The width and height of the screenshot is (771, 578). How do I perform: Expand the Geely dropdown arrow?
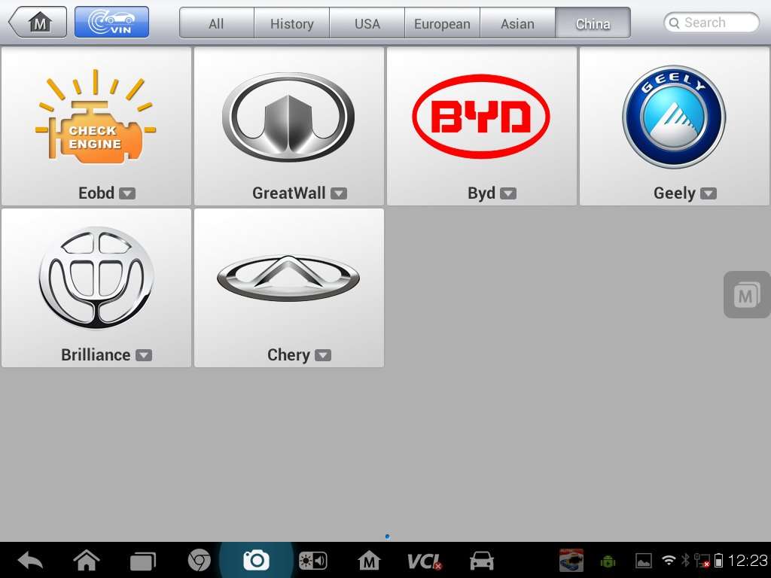[x=709, y=193]
